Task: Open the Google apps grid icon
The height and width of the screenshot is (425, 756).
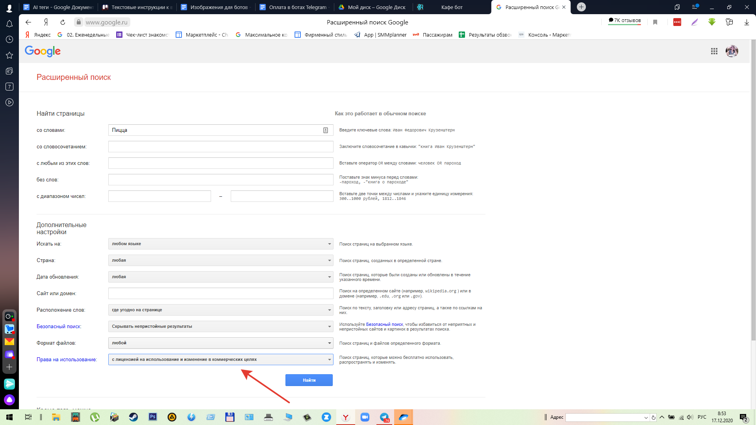Action: click(714, 51)
